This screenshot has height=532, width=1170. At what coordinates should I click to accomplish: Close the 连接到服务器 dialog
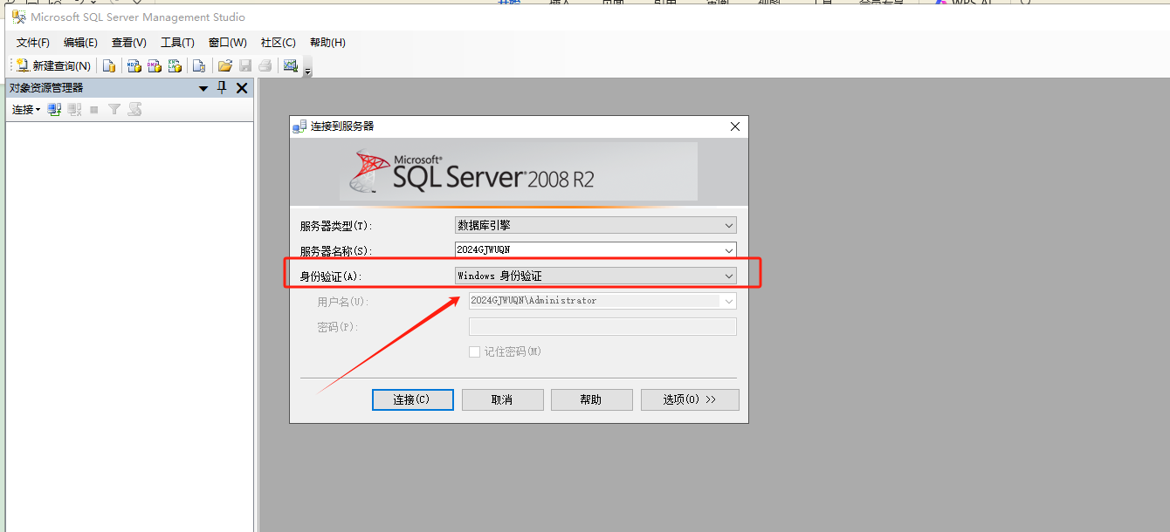pyautogui.click(x=735, y=126)
